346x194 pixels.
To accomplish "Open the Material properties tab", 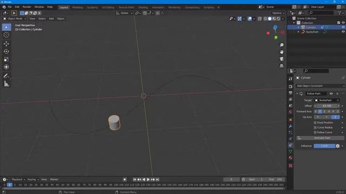I will click(291, 158).
